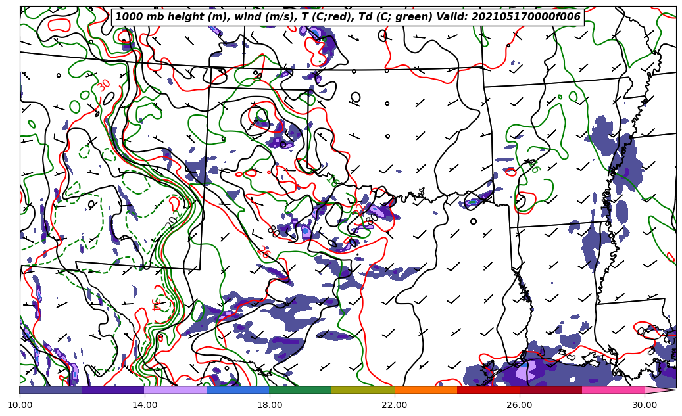Click the colorbar tick label 26.00
This screenshot has width=682, height=416.
click(520, 405)
